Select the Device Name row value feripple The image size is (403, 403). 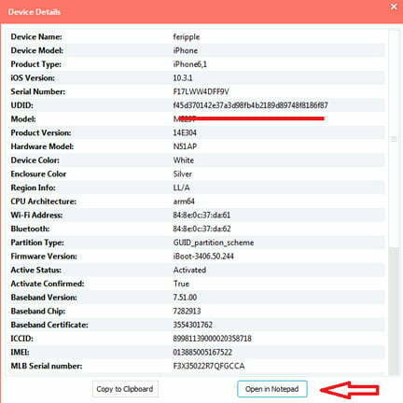coord(187,37)
